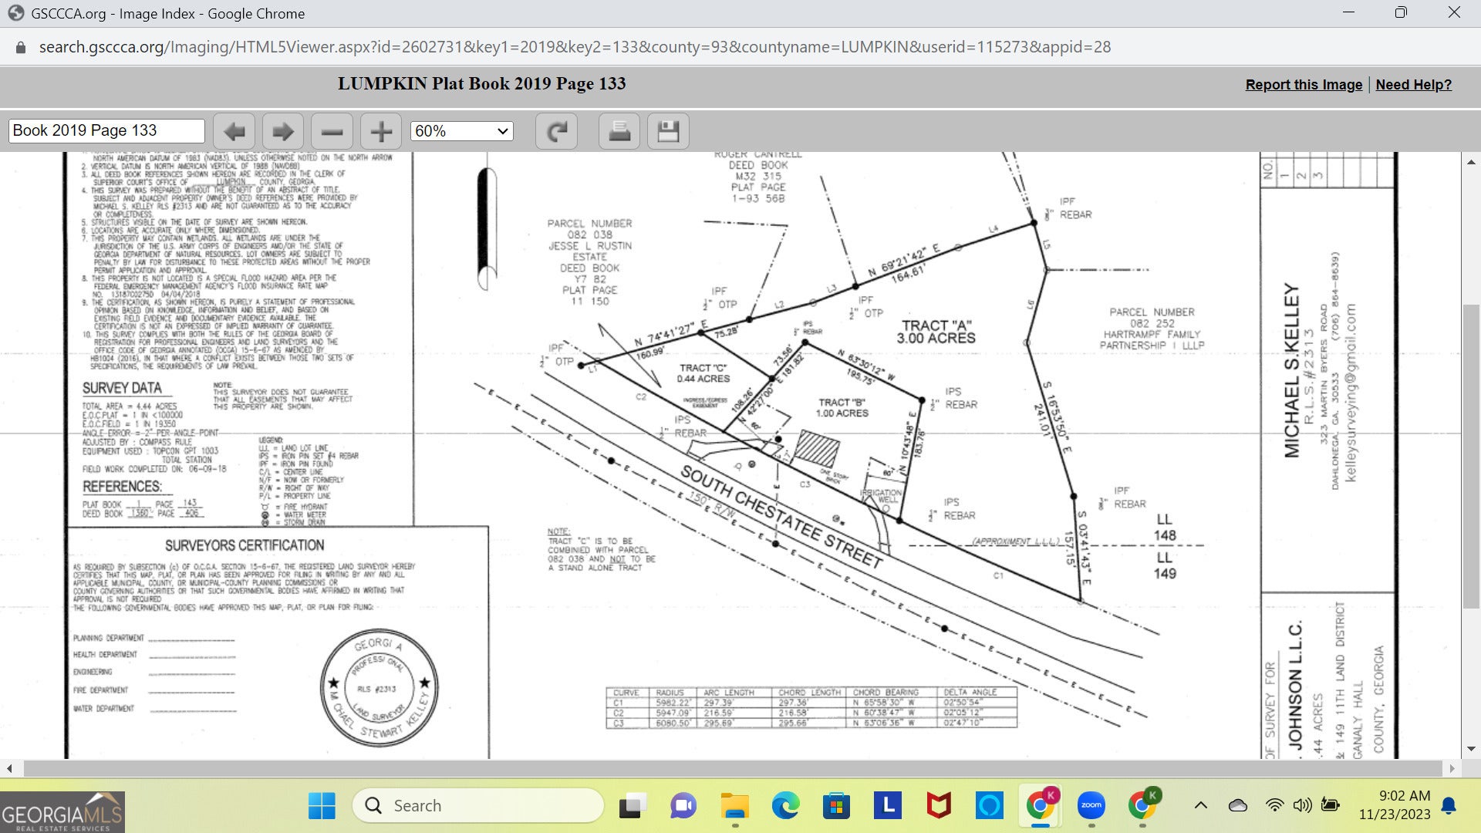The image size is (1481, 833).
Task: Click the taskbar Search box
Action: pyautogui.click(x=478, y=806)
